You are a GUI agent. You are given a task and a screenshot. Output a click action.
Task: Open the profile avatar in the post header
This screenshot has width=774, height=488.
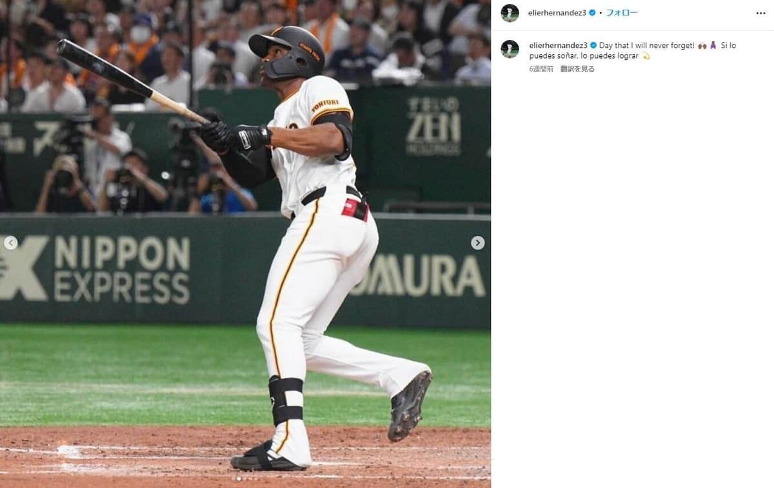coord(510,13)
